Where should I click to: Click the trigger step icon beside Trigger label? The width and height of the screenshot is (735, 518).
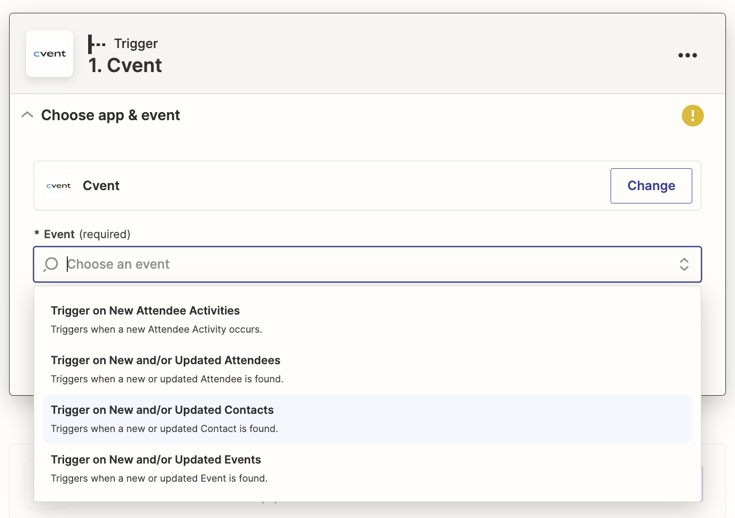[97, 44]
